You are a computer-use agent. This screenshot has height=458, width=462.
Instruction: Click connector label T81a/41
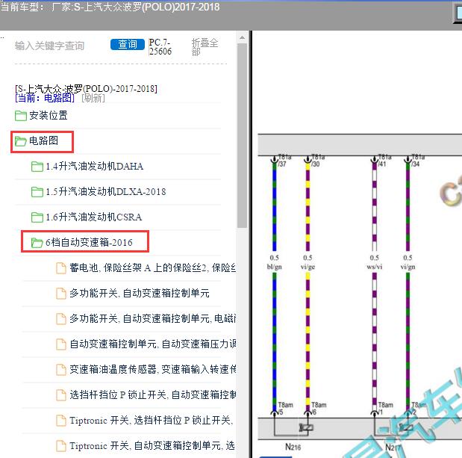(385, 160)
